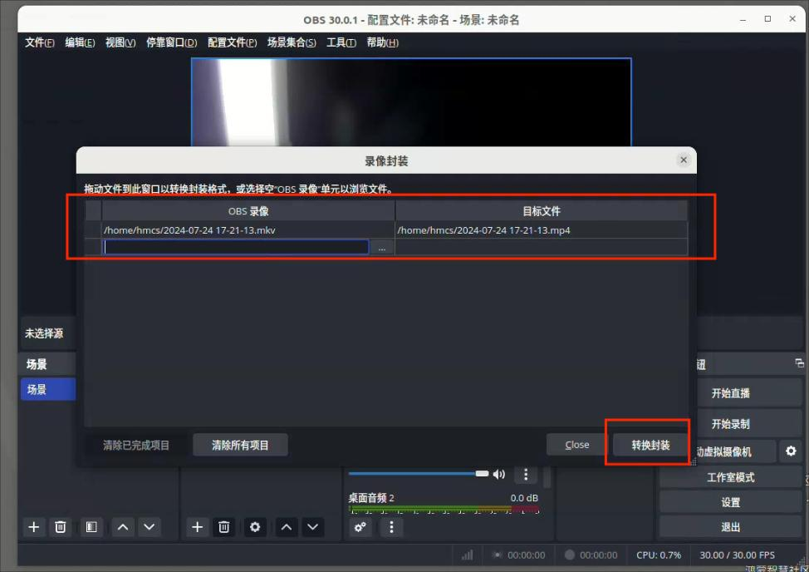Click the 退出 exit button
Viewport: 809px width, 572px height.
tap(730, 527)
